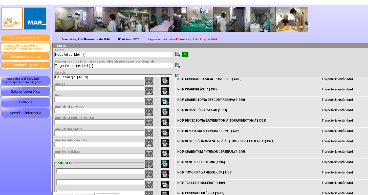Open the Informació pacients menu
Viewport: 368px width, 195px height.
click(26, 57)
